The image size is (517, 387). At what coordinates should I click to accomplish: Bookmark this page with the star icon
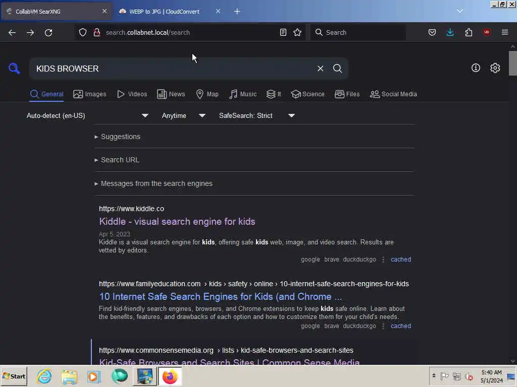(x=297, y=32)
